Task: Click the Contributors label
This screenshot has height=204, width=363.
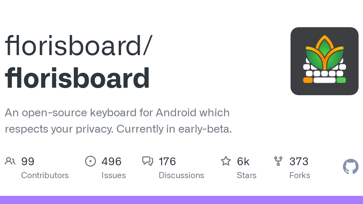Action: point(45,175)
